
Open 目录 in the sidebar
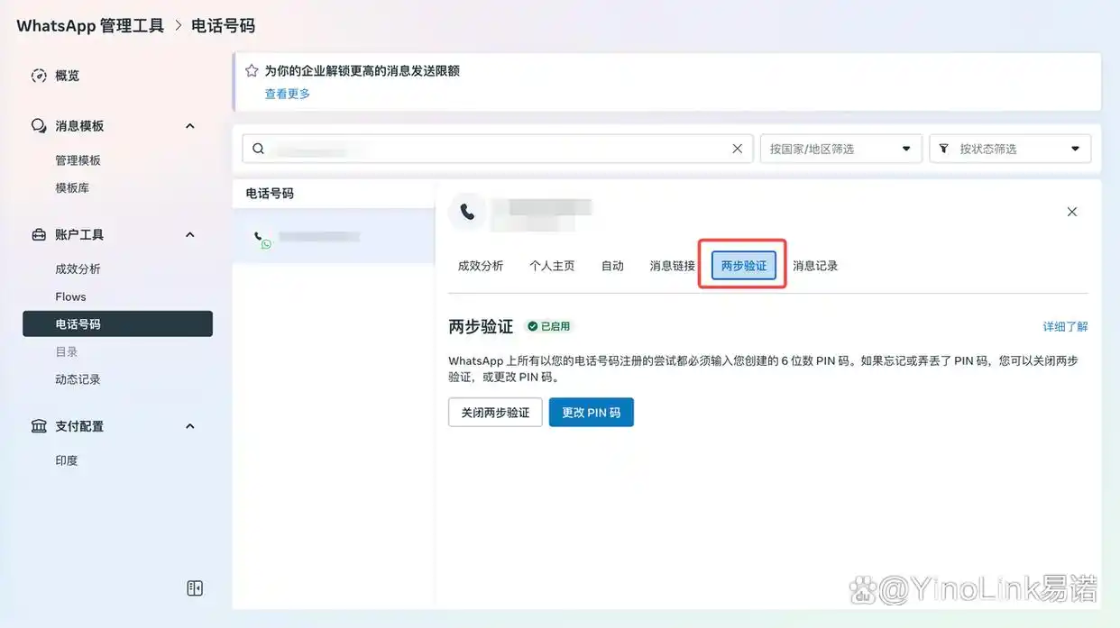tap(67, 352)
